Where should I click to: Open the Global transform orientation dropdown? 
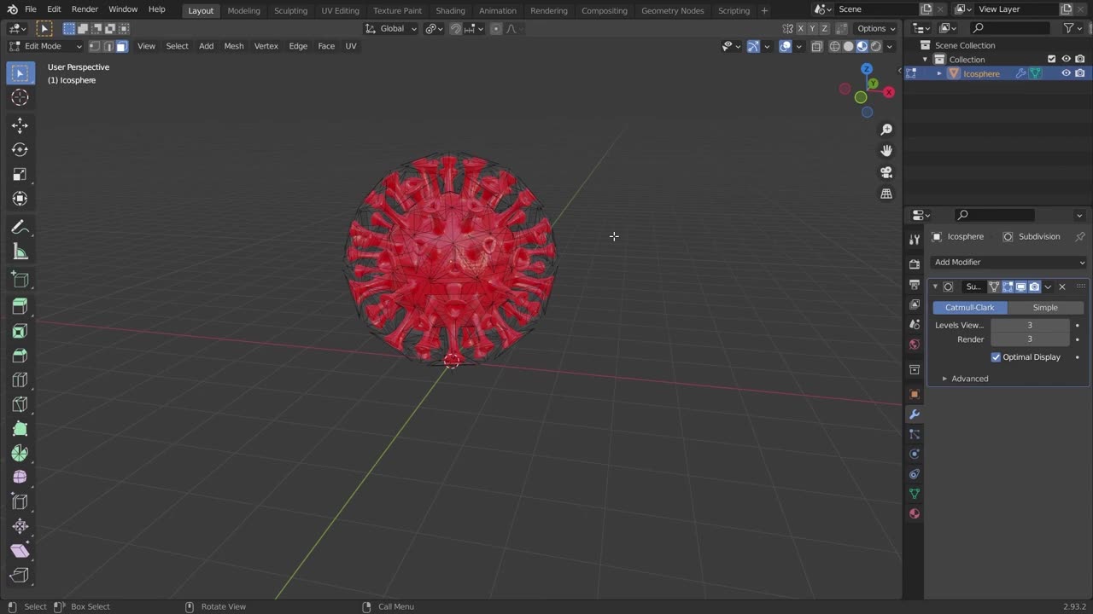(391, 28)
